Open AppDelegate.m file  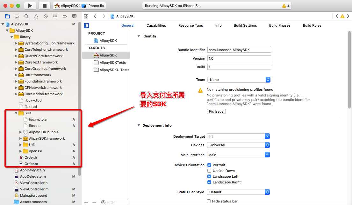click(33, 177)
